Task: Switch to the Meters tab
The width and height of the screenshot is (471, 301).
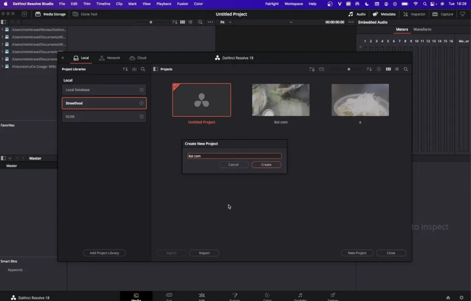Action: tap(402, 29)
